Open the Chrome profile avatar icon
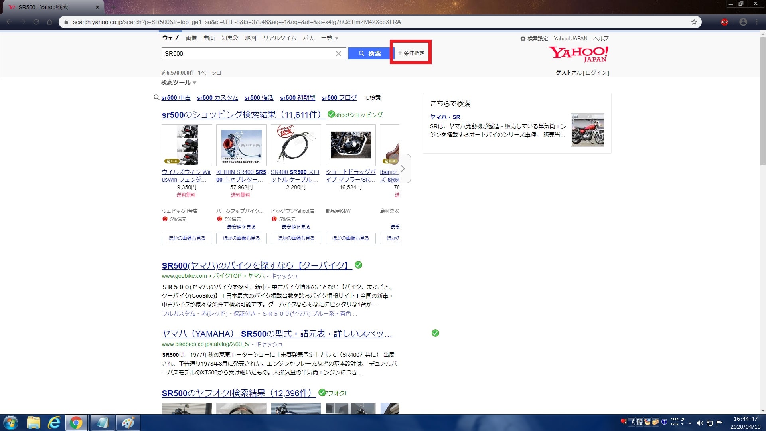The height and width of the screenshot is (431, 766). click(x=743, y=22)
